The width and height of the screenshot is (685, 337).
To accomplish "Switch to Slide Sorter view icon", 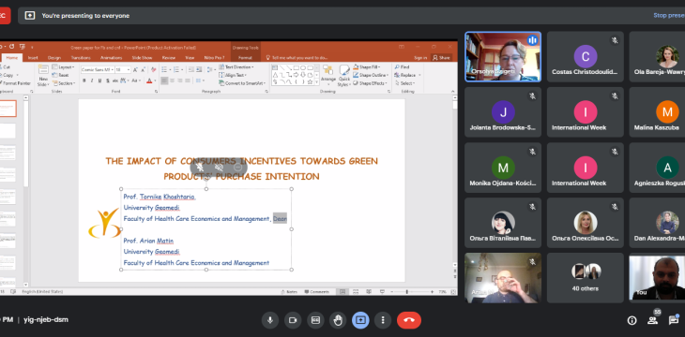I will [356, 292].
